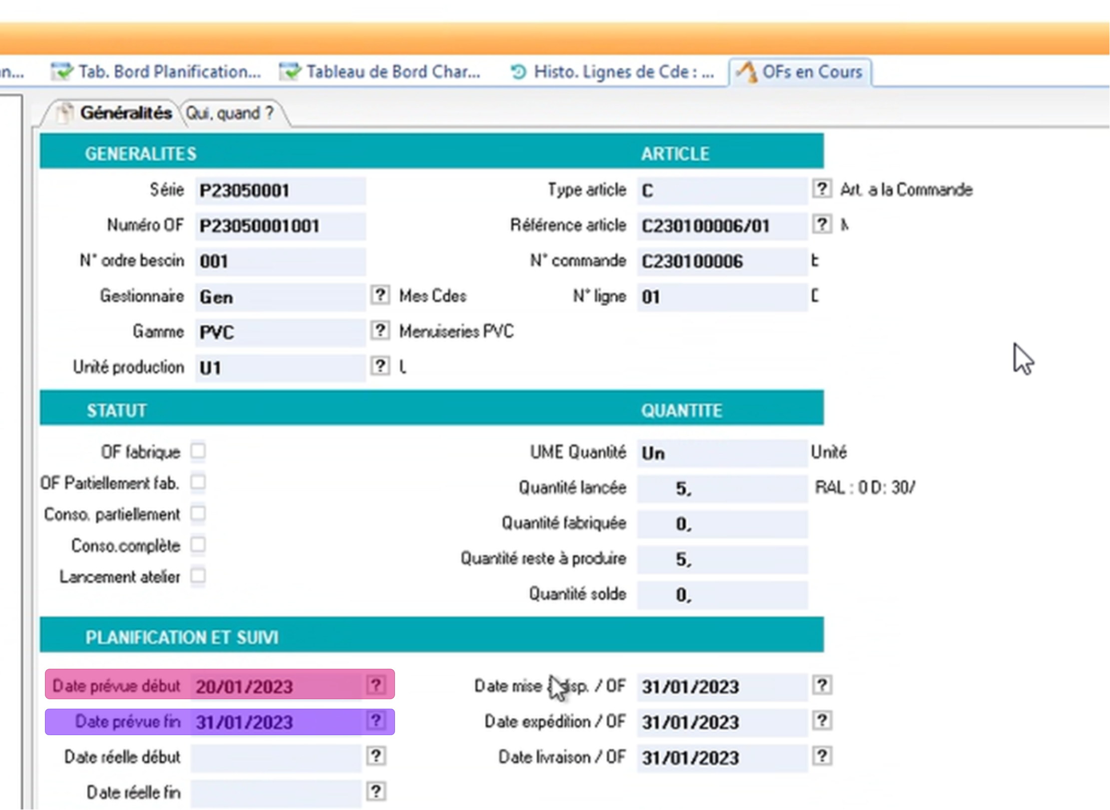Open the lookup icon for Unité production
1110x810 pixels.
380,366
